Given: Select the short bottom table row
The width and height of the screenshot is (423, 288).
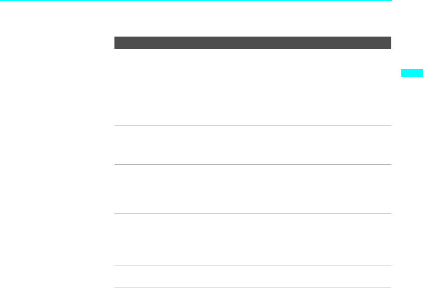Looking at the screenshot, I should pyautogui.click(x=252, y=276).
